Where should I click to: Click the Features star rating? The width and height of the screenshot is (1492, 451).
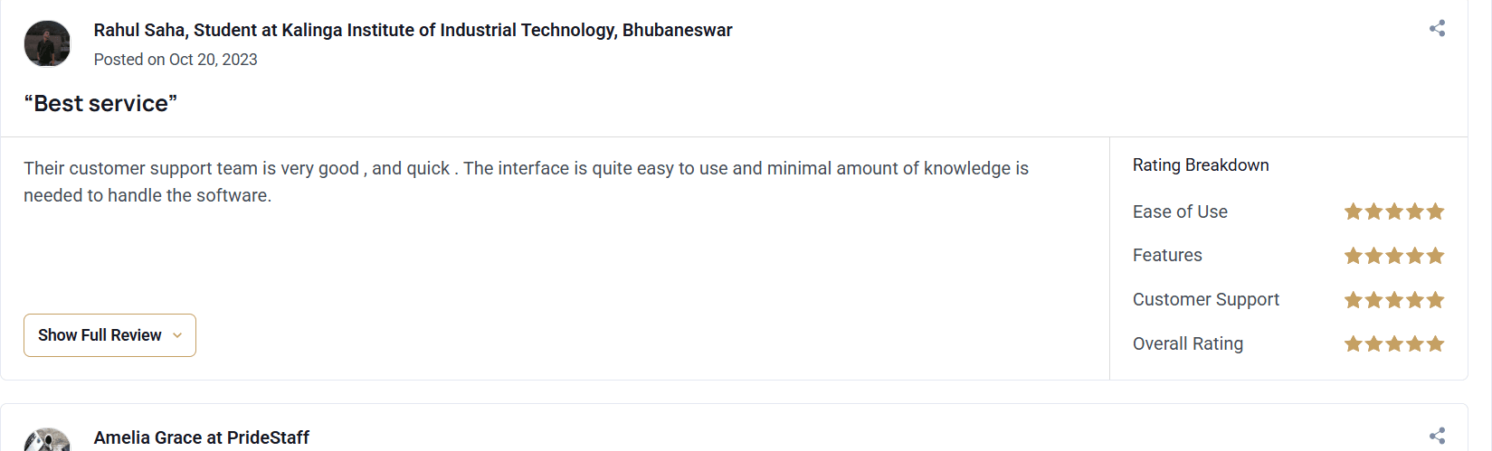1393,256
